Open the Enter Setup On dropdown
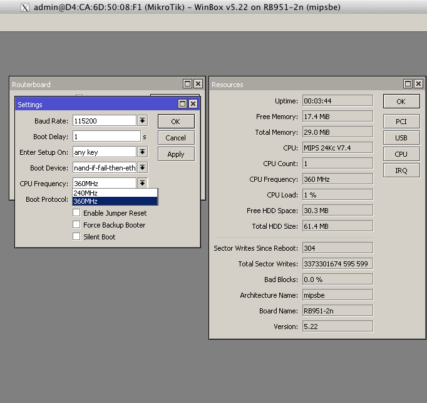This screenshot has width=427, height=403. 142,152
